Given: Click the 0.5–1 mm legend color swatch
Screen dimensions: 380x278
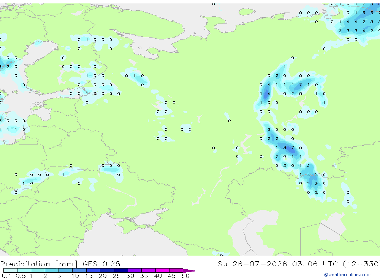Looking at the screenshot, I should click(x=24, y=270).
